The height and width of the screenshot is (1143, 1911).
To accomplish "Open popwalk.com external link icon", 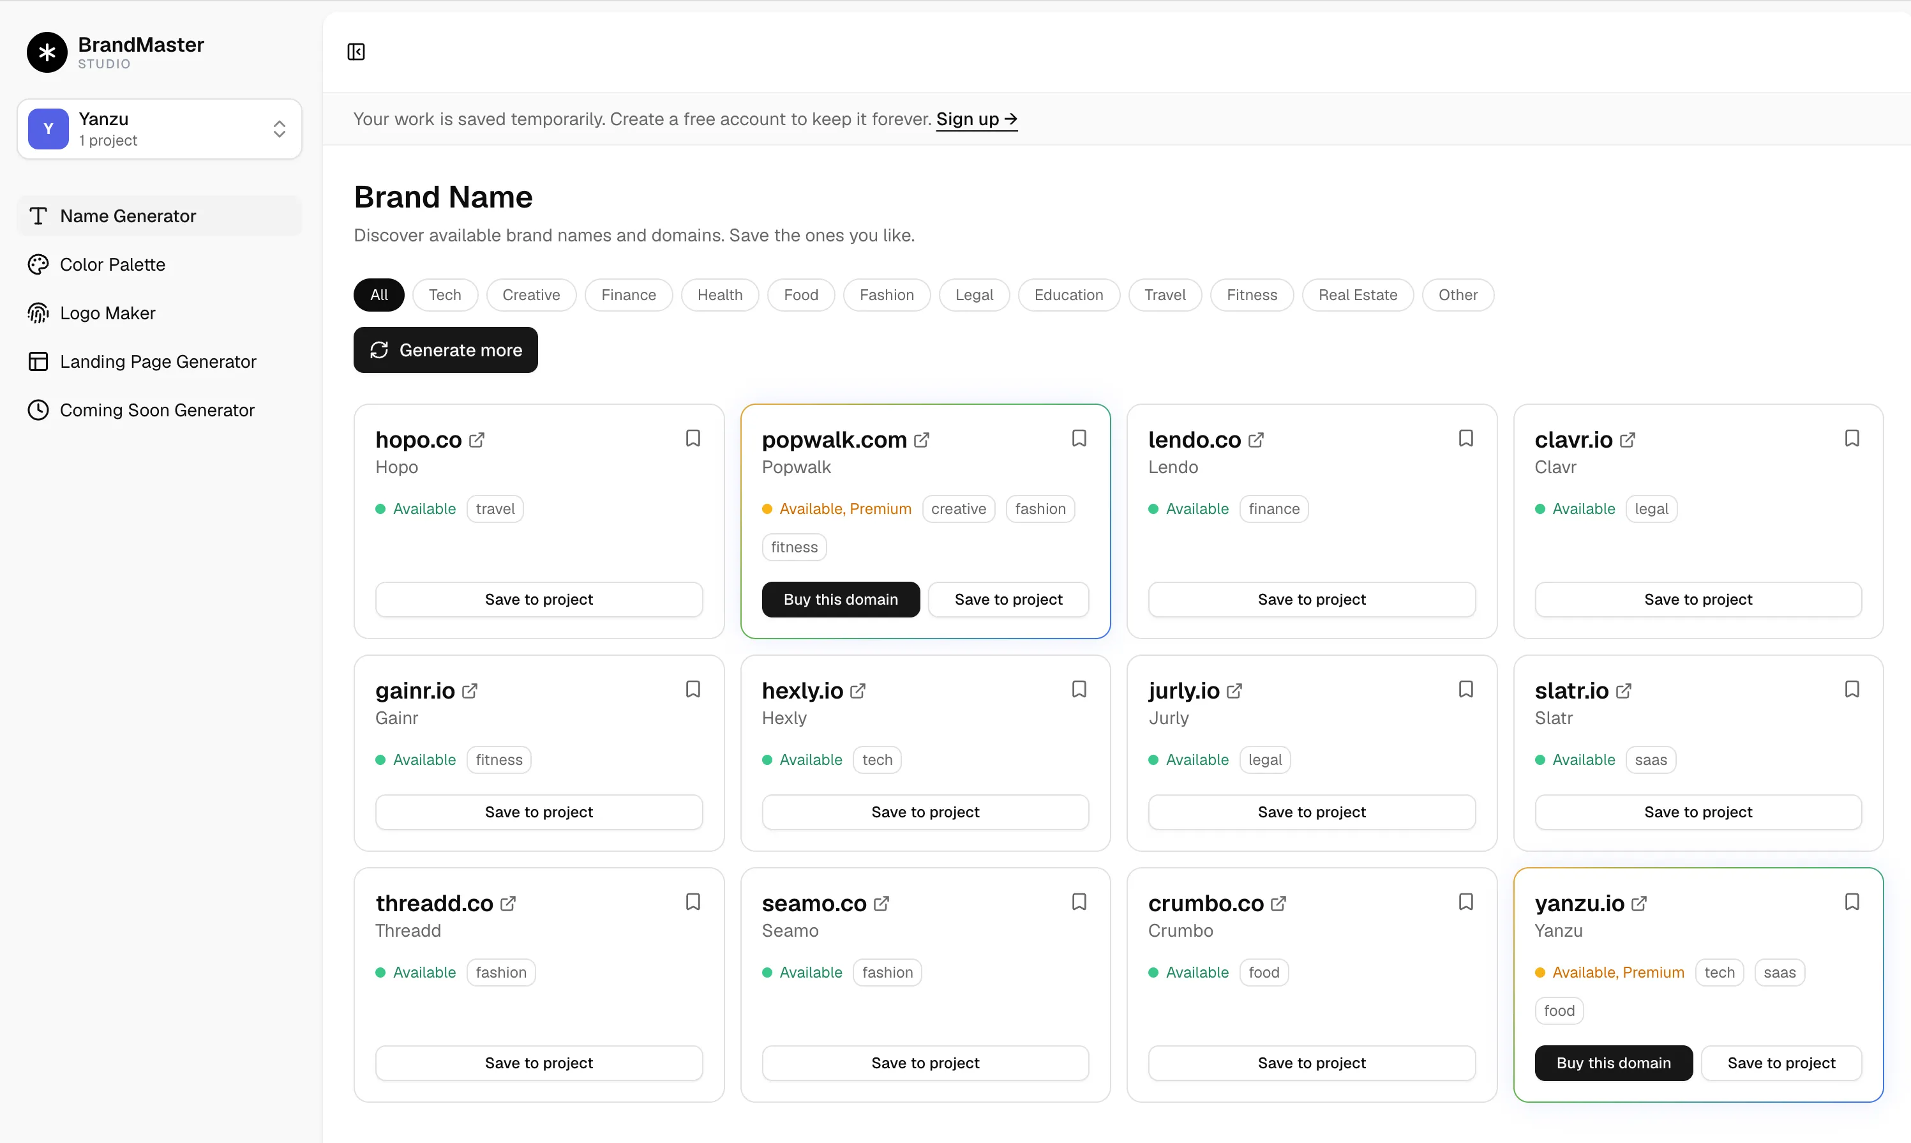I will click(921, 440).
